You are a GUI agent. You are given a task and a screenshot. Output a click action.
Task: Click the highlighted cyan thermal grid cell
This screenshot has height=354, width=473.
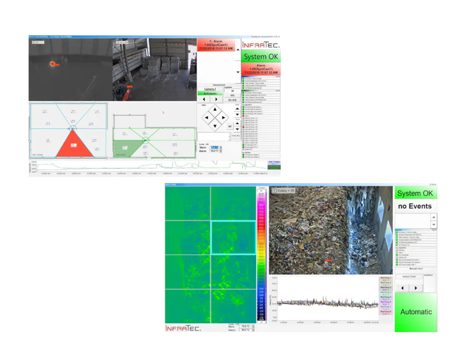233,238
